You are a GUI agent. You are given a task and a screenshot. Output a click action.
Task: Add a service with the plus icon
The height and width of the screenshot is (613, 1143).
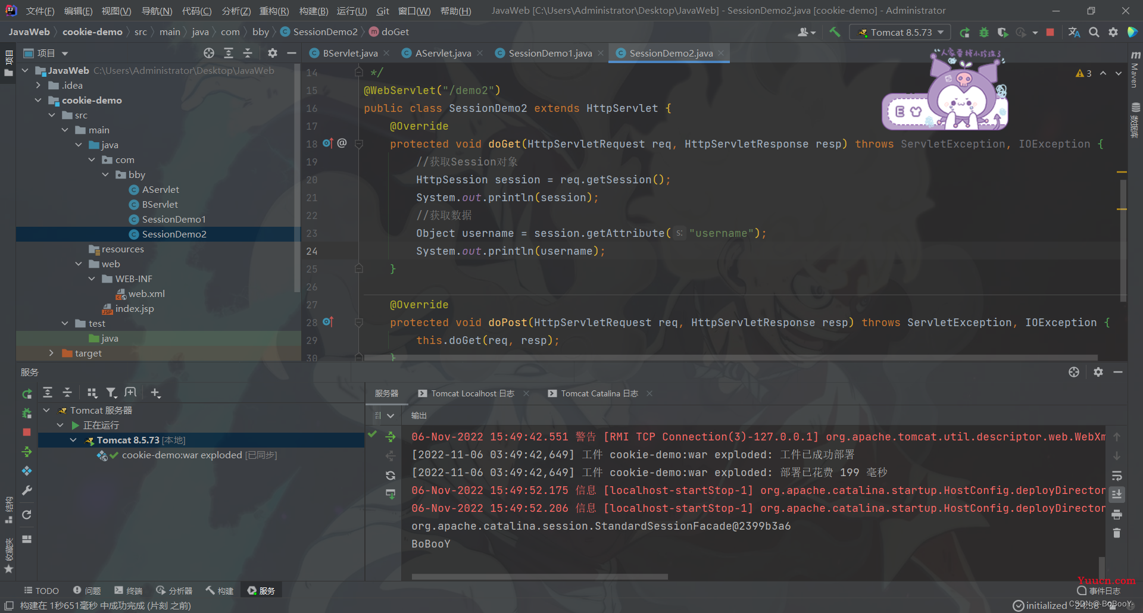click(155, 392)
